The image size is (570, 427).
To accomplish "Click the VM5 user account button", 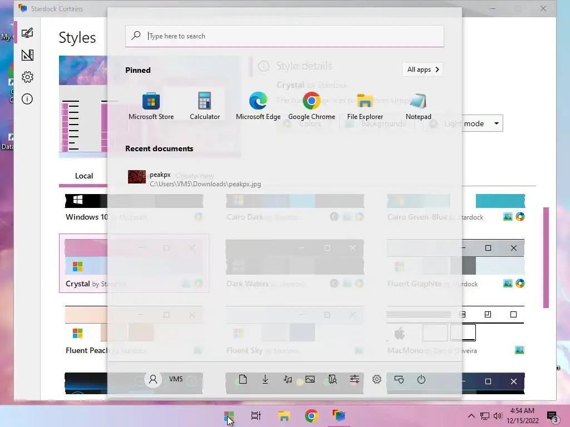I will click(165, 379).
